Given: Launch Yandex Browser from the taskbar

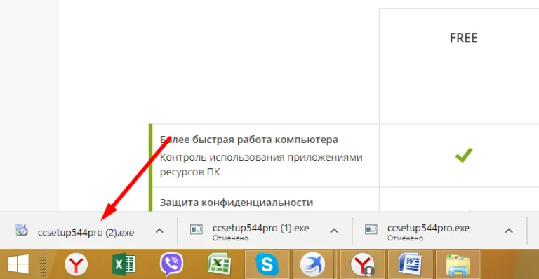Looking at the screenshot, I should 76,264.
